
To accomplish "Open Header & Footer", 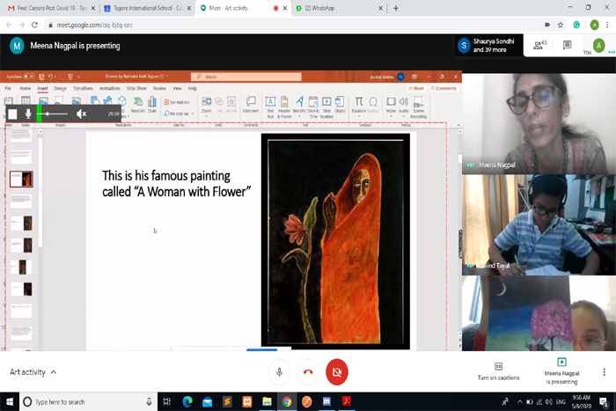I will coord(284,107).
